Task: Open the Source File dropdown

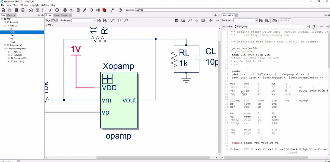Action: tap(308, 27)
